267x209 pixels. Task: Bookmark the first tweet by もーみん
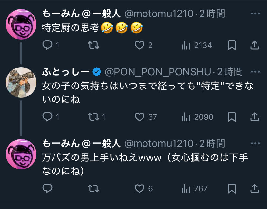click(232, 45)
